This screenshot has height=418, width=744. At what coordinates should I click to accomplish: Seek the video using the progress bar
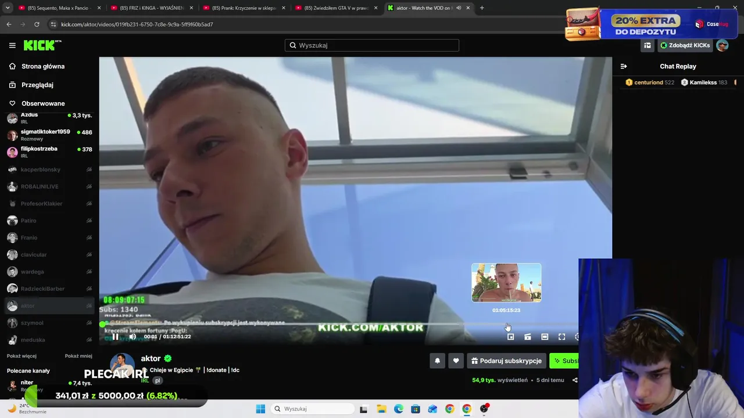(340, 324)
